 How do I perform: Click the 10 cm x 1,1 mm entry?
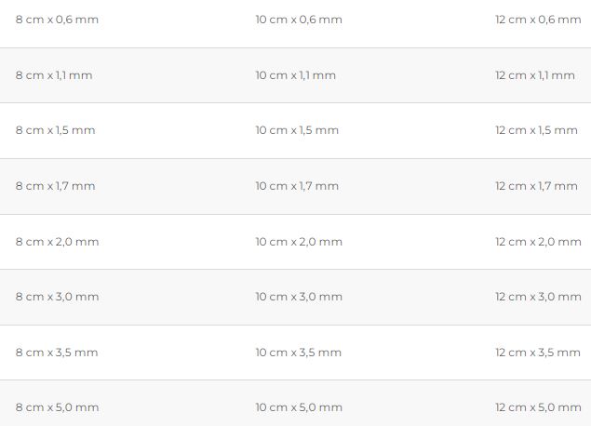point(296,75)
